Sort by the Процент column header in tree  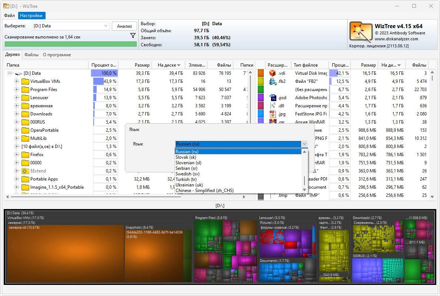pyautogui.click(x=103, y=65)
